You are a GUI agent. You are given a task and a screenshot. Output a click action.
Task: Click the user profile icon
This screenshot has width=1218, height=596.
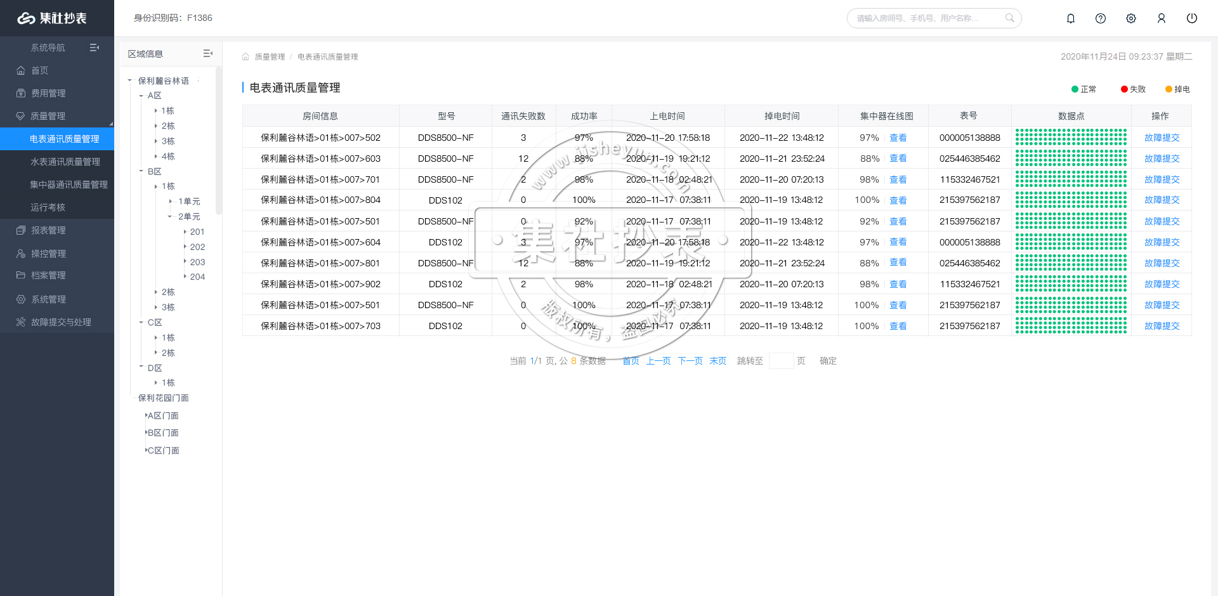tap(1162, 18)
